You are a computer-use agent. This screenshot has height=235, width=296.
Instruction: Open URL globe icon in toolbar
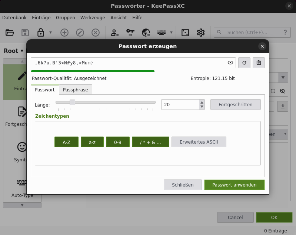tap(146, 33)
